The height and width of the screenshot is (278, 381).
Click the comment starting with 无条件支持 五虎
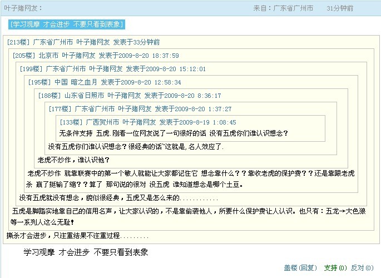click(x=174, y=133)
